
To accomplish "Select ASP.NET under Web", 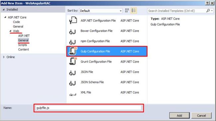I will point(24,35).
